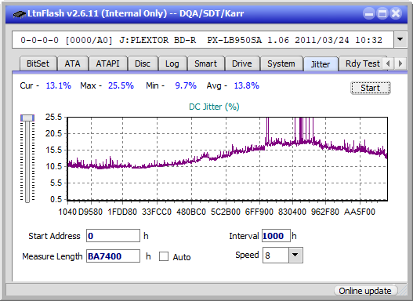Switch to the BitSet tab
The image size is (413, 301).
pyautogui.click(x=38, y=63)
